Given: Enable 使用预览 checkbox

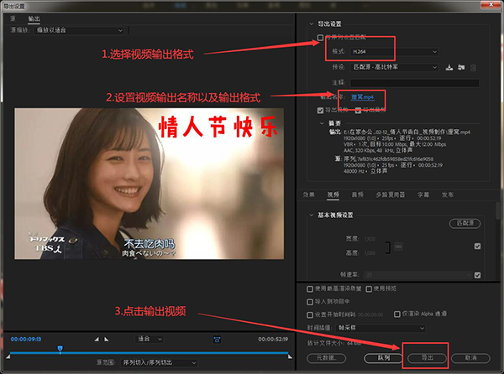Looking at the screenshot, I should click(x=369, y=289).
